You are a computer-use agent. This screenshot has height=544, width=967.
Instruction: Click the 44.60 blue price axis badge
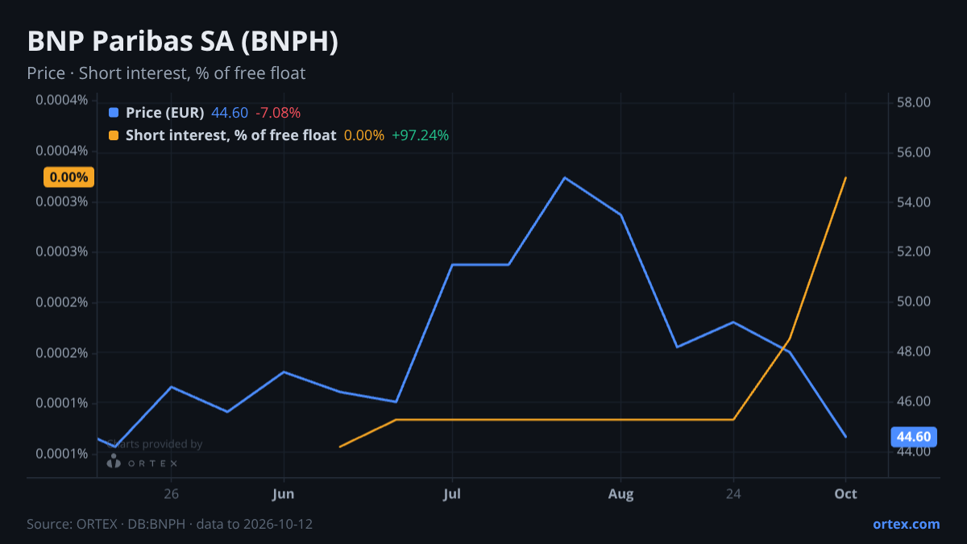pyautogui.click(x=914, y=437)
